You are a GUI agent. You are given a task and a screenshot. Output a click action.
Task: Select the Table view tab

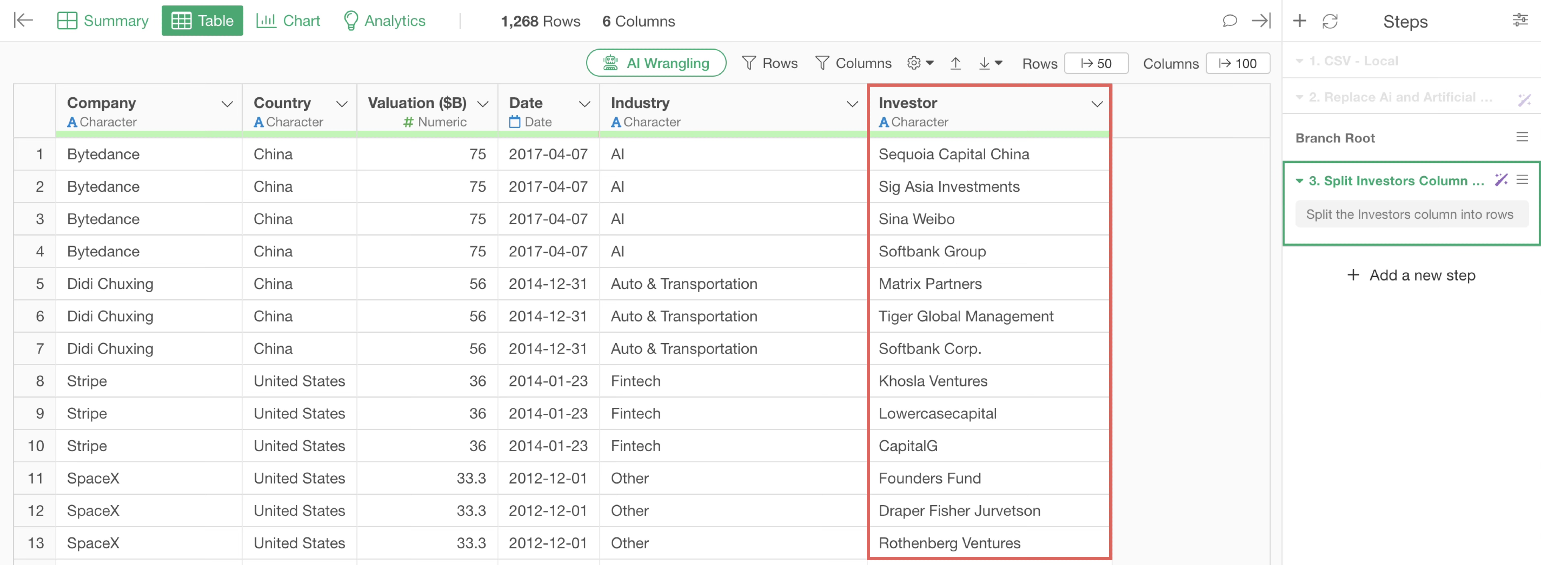202,21
